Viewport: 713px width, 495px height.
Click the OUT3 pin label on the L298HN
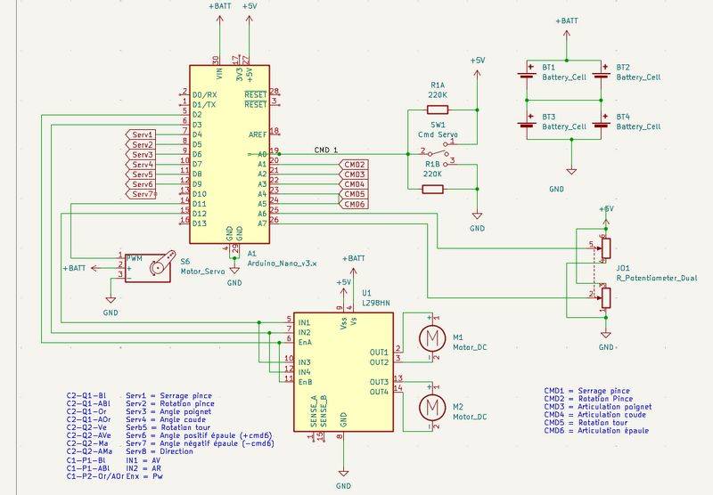pos(379,382)
